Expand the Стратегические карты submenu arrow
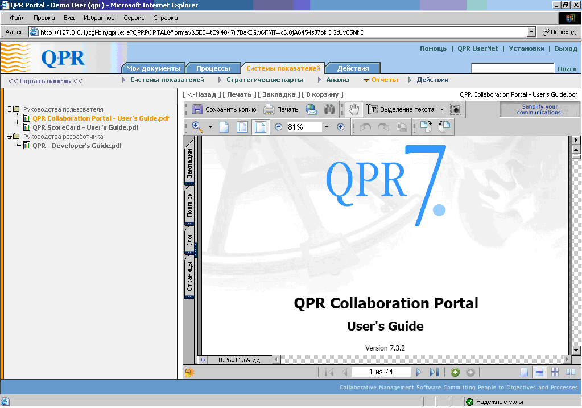The height and width of the screenshot is (408, 582). (x=220, y=80)
